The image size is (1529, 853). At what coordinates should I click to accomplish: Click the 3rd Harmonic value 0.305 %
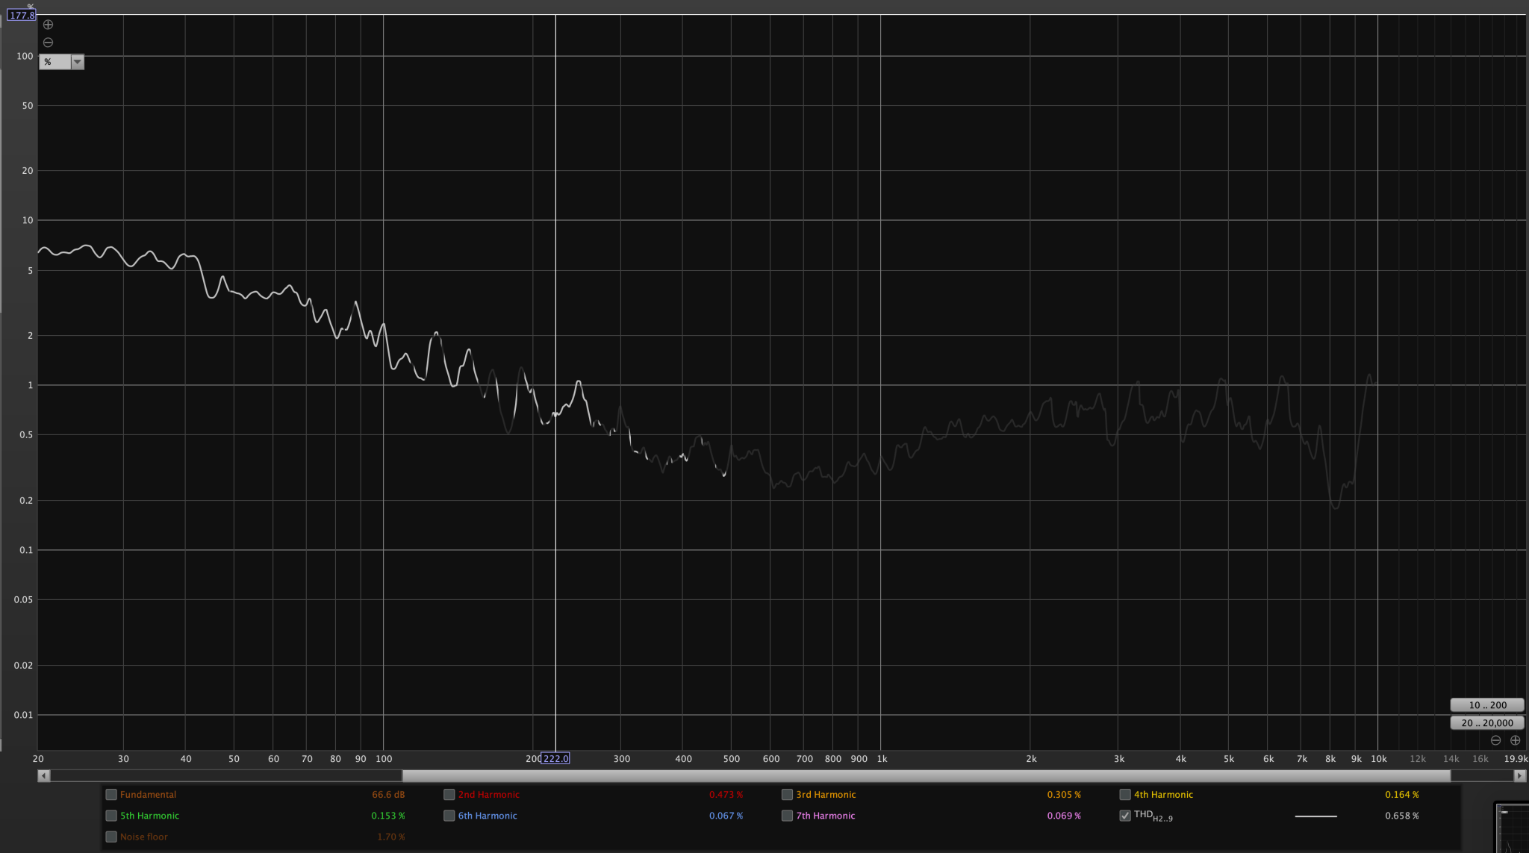pyautogui.click(x=1064, y=795)
